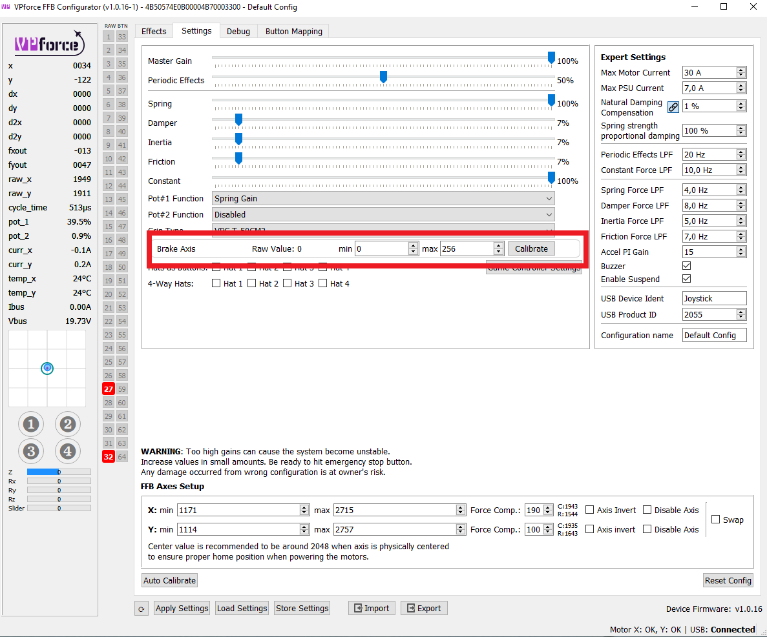Click Auto Calibrate
767x637 pixels.
tap(170, 580)
